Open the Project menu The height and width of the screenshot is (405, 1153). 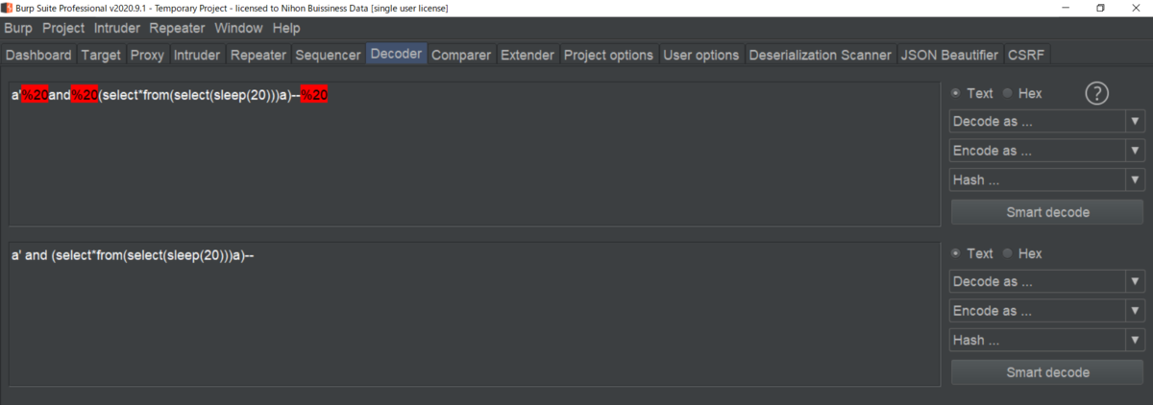pyautogui.click(x=63, y=28)
